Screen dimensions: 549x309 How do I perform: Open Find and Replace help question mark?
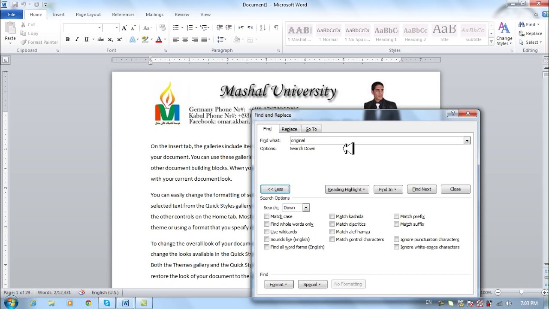pyautogui.click(x=452, y=114)
